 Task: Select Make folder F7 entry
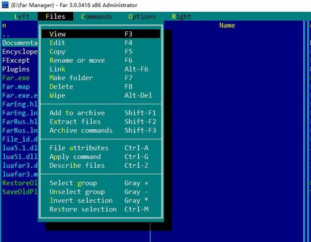tap(101, 78)
